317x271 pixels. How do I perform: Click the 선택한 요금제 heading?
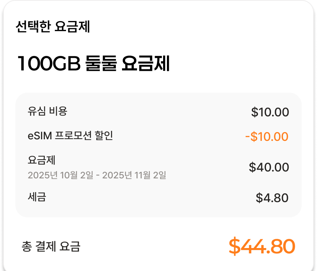(53, 27)
